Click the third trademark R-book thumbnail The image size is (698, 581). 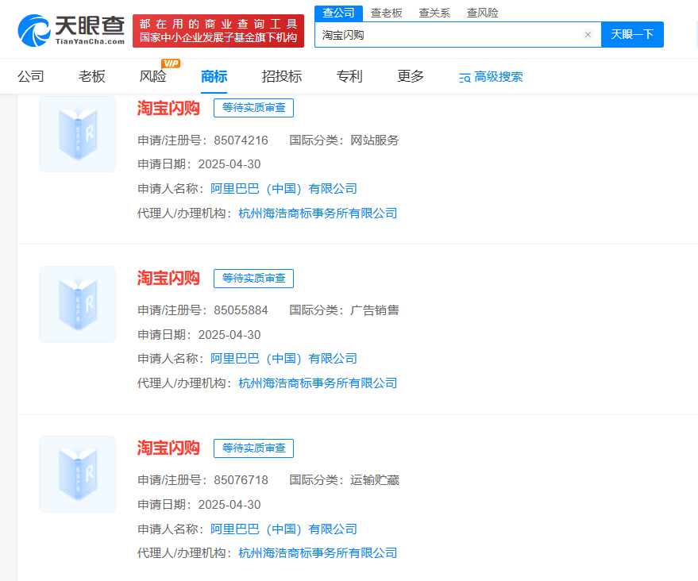tap(77, 474)
